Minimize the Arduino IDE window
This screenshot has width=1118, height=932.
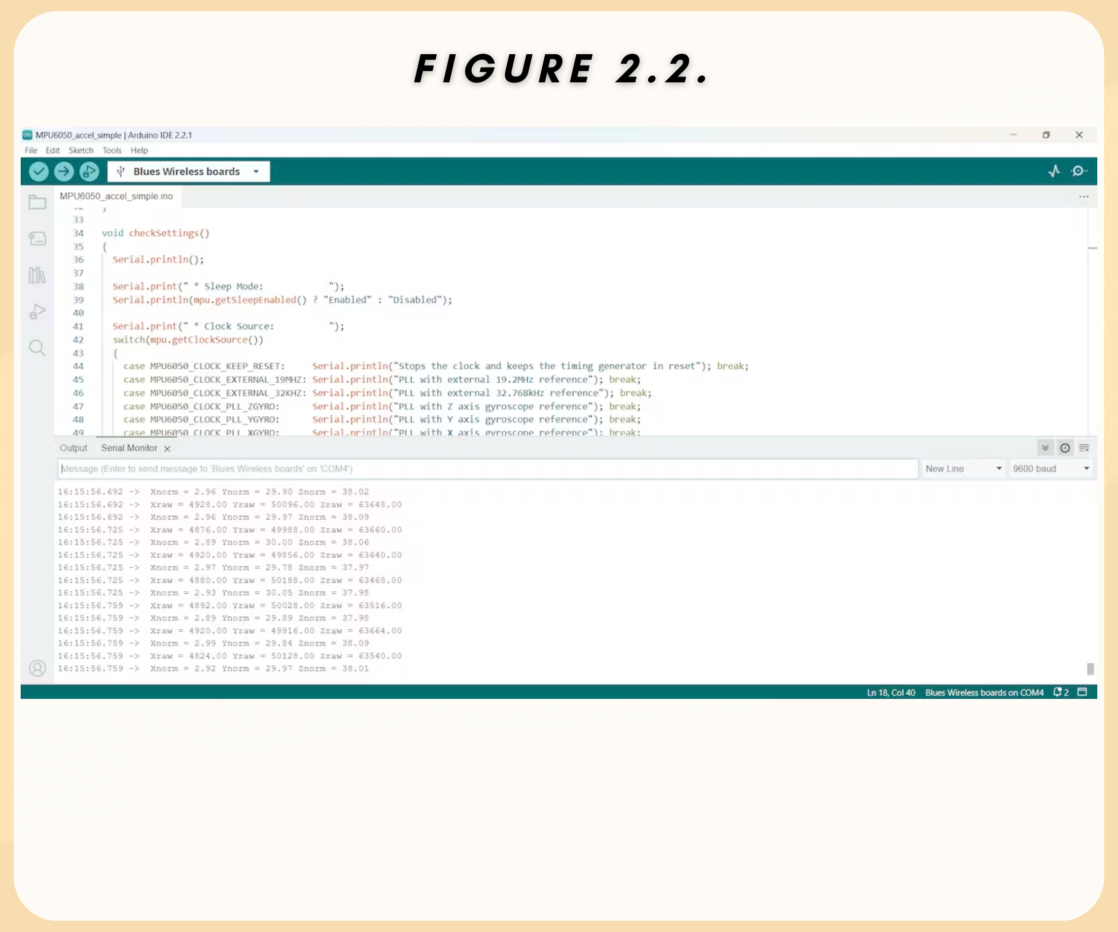(x=1013, y=135)
